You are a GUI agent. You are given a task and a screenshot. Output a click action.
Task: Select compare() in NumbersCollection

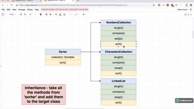119,33
